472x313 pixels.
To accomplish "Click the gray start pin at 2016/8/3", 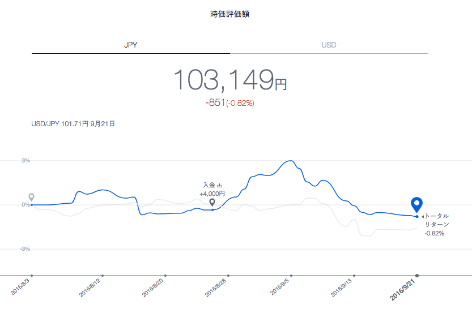I will 31,197.
